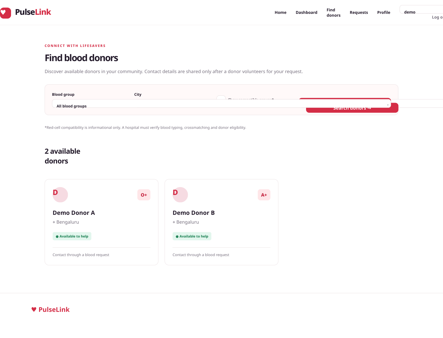
Task: Select Find donors nav link
Action: 334,13
